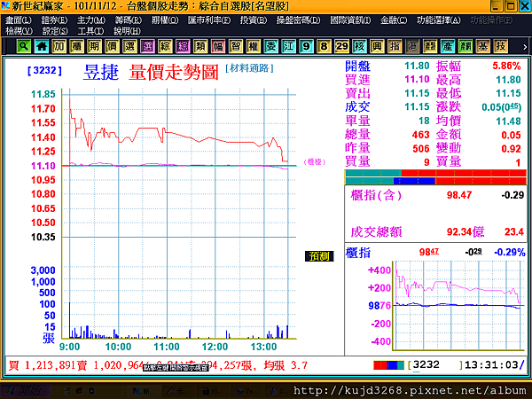
Task: Open the 籌碼(R) menu
Action: (x=129, y=20)
